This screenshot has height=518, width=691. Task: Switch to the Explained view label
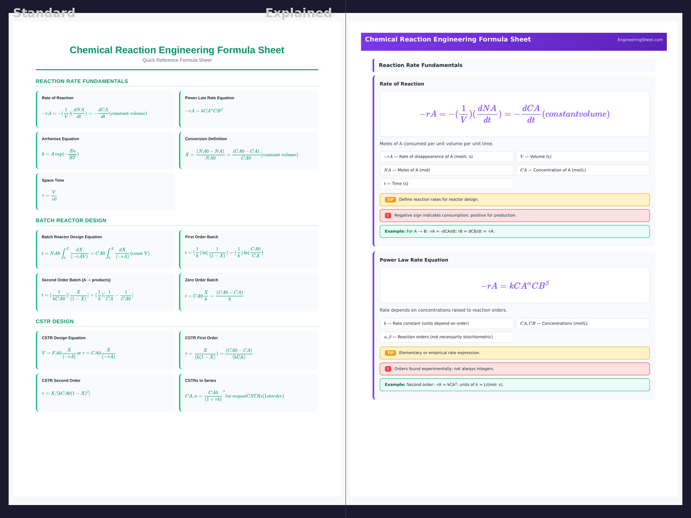pos(298,13)
